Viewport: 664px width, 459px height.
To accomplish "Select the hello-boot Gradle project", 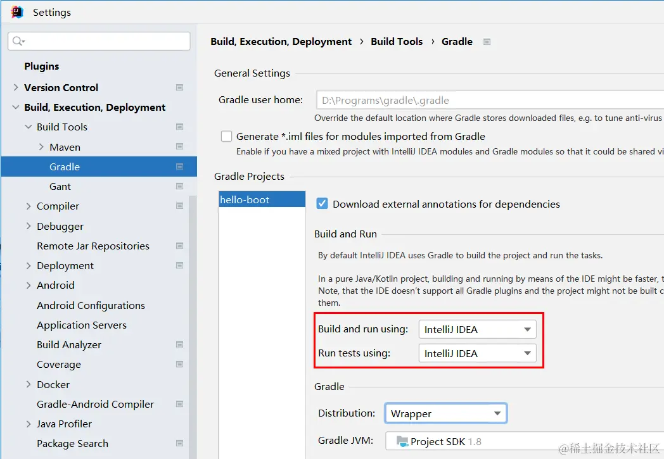I will tap(245, 199).
